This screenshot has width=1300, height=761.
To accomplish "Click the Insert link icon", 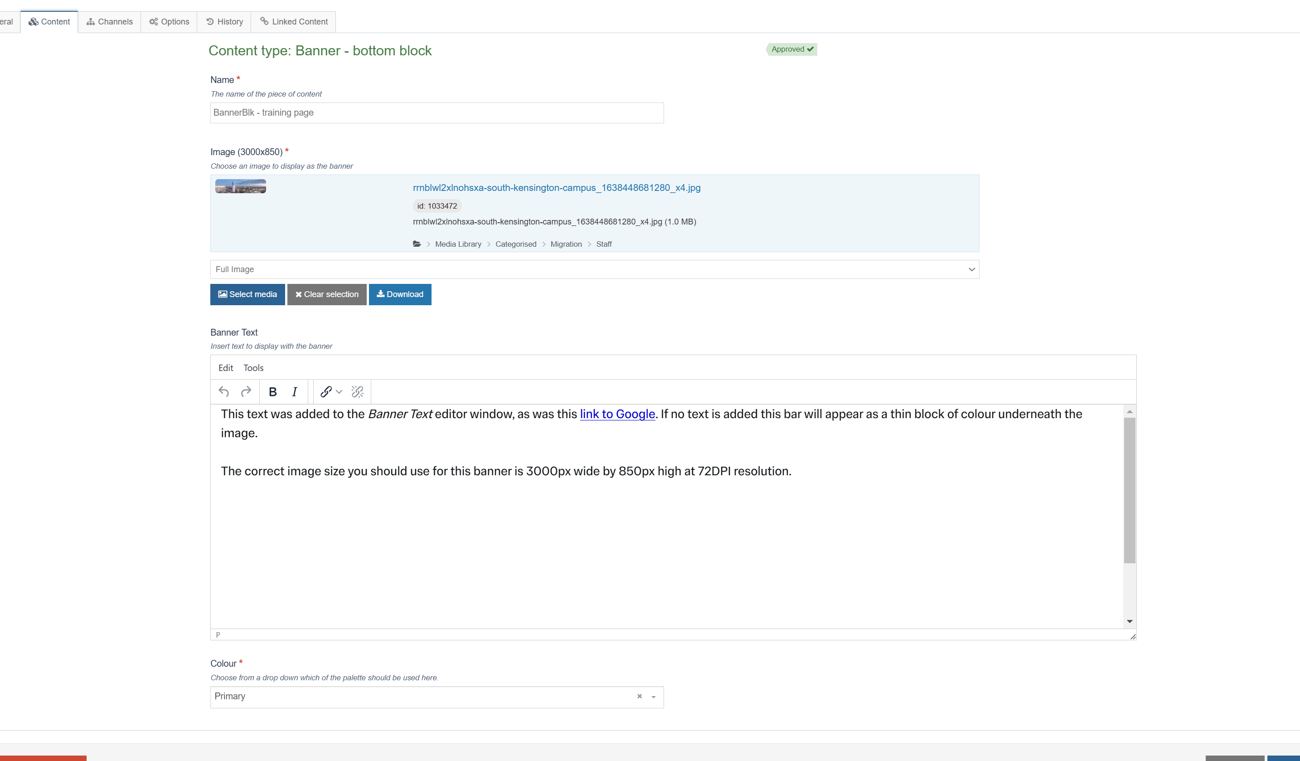I will pyautogui.click(x=325, y=392).
